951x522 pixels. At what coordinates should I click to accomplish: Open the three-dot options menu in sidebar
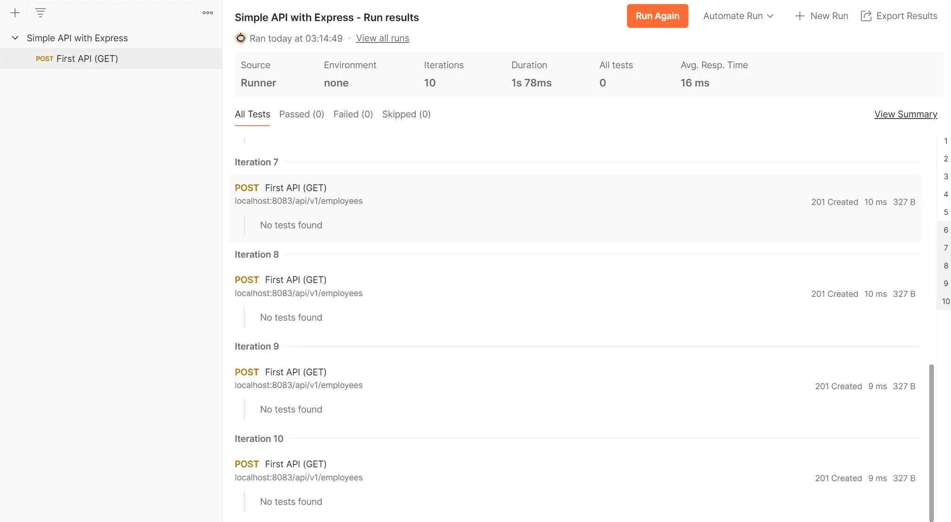(x=208, y=13)
